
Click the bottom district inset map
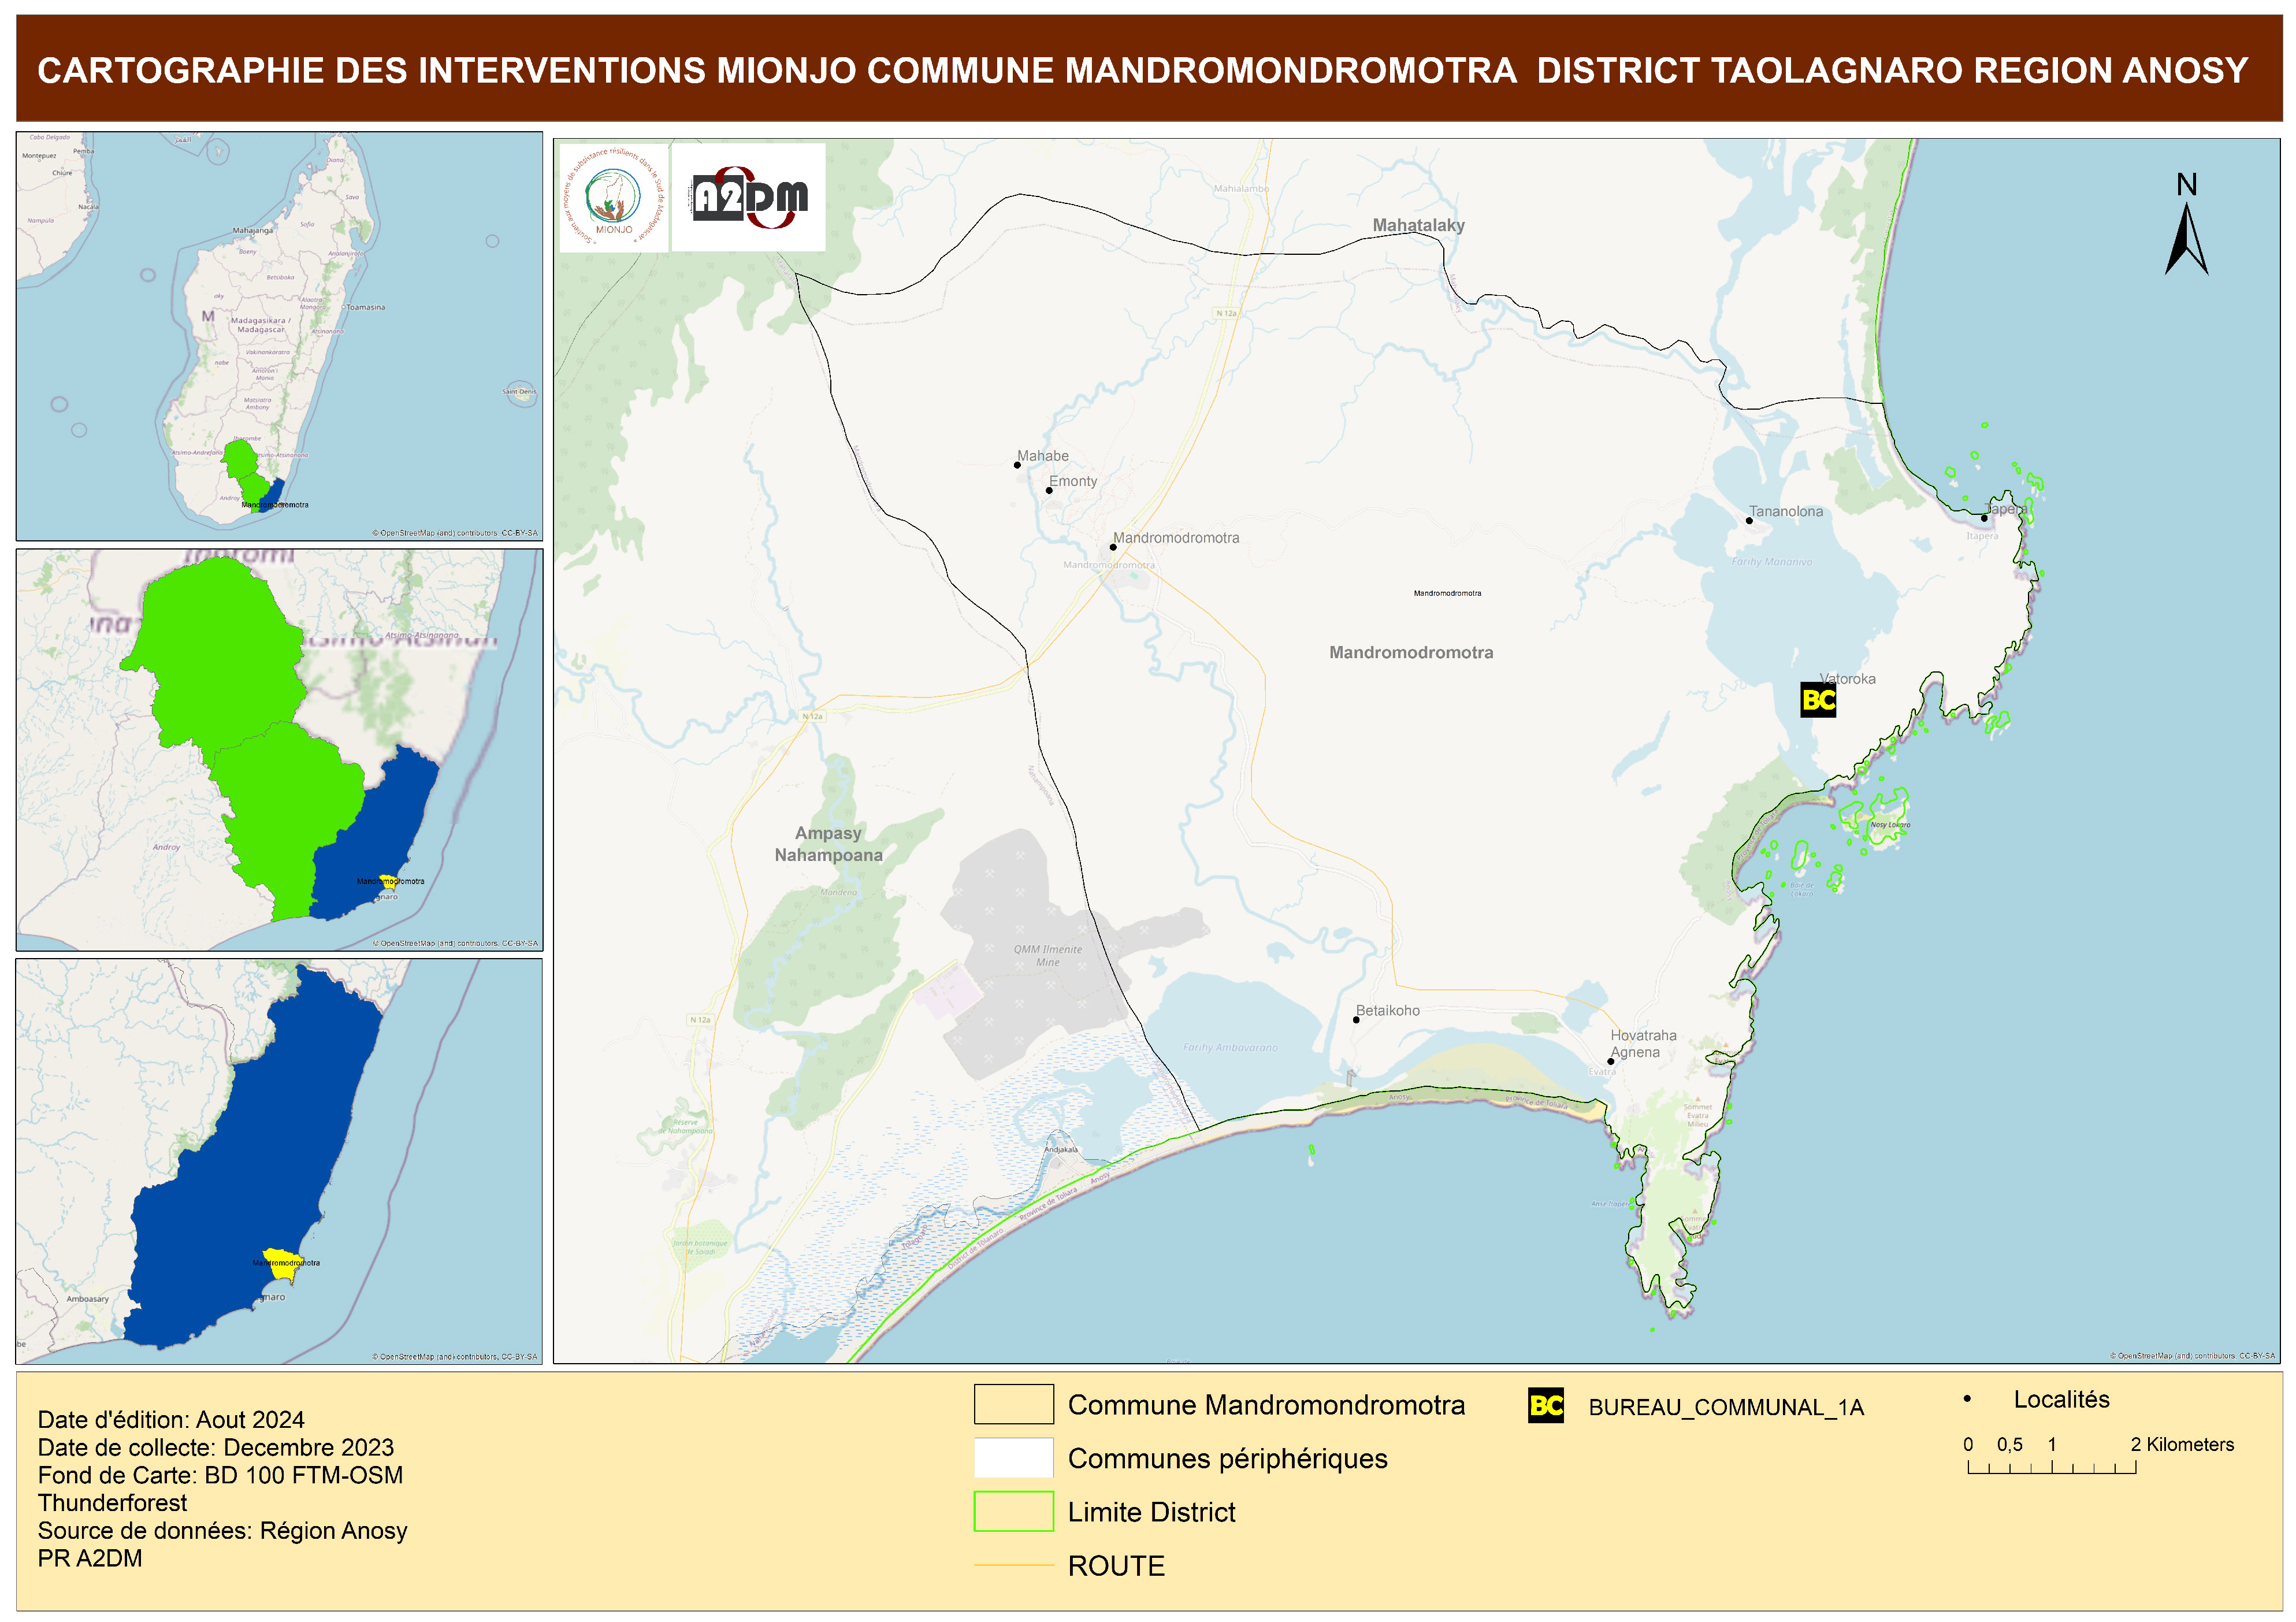pyautogui.click(x=279, y=1161)
